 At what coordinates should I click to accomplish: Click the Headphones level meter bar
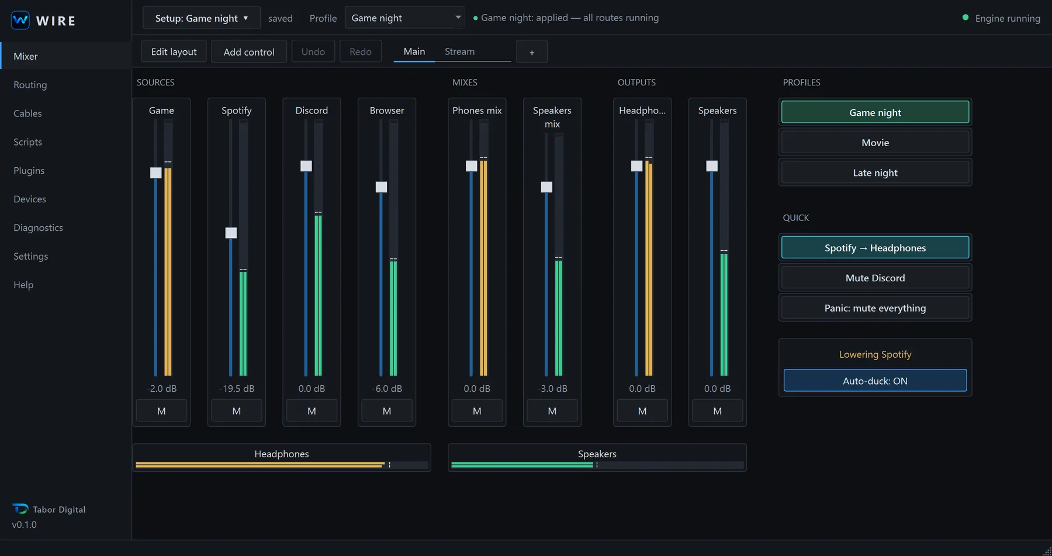282,465
